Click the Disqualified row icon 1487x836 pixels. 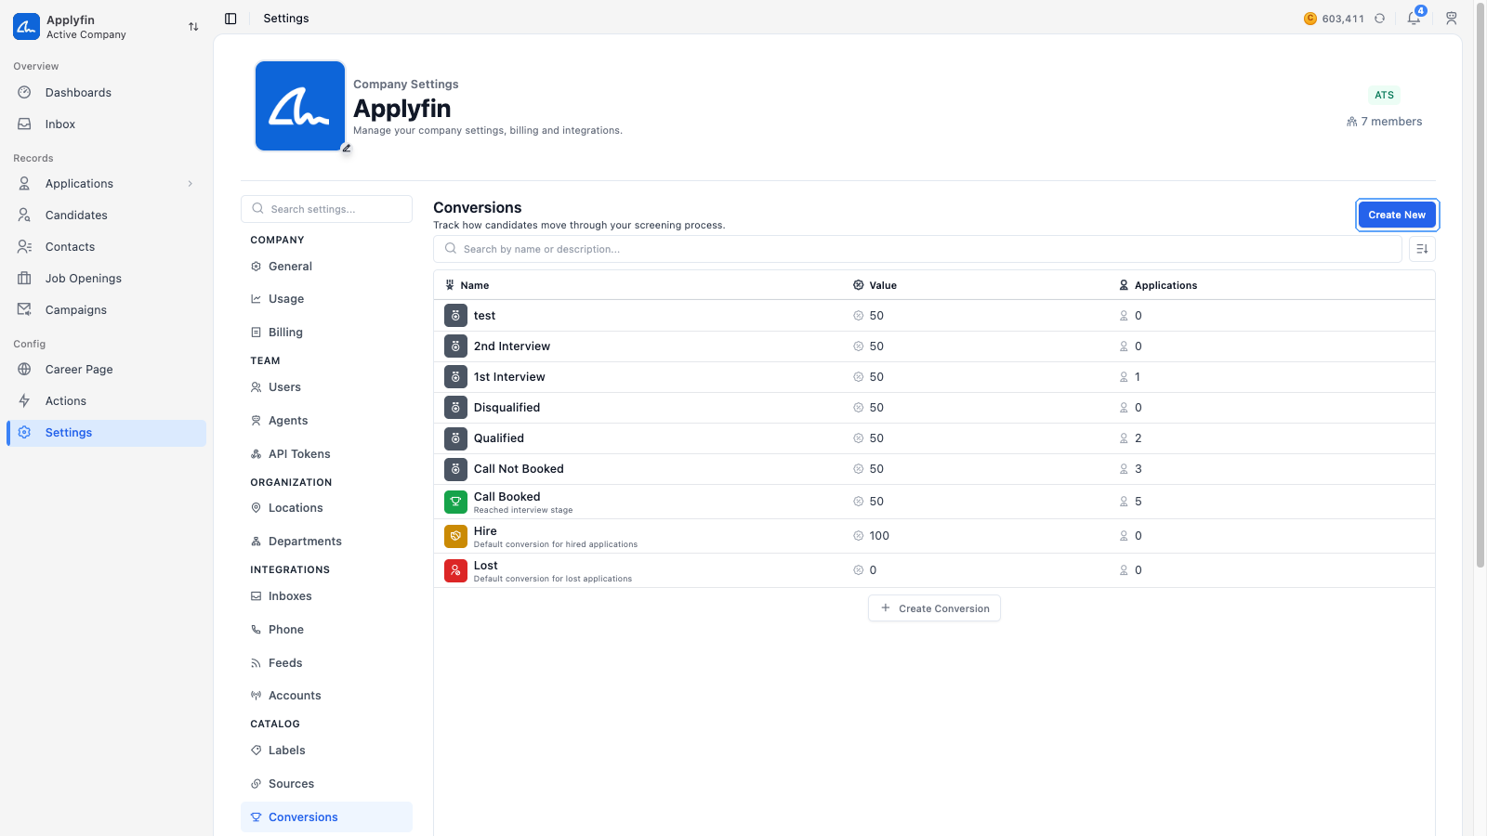coord(455,408)
